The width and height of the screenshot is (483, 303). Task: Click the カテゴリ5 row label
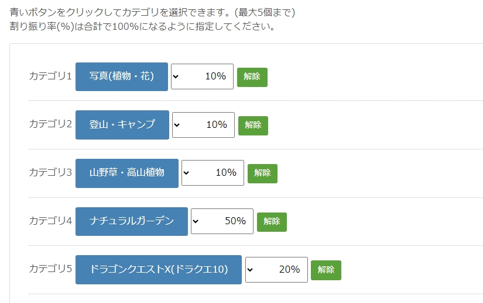coord(50,269)
